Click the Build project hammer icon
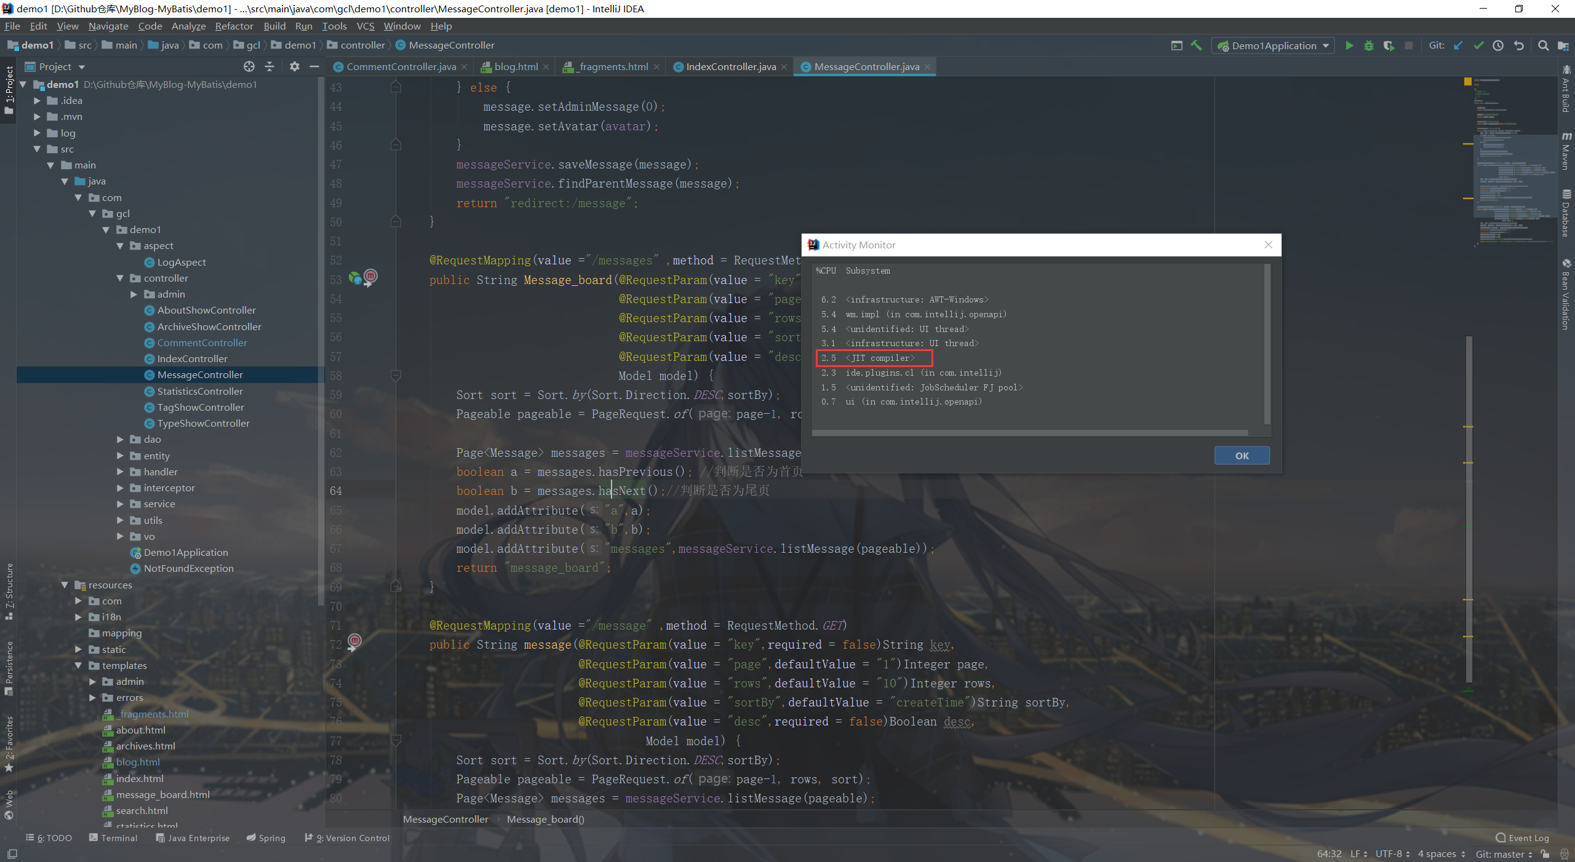Image resolution: width=1575 pixels, height=862 pixels. click(x=1197, y=45)
